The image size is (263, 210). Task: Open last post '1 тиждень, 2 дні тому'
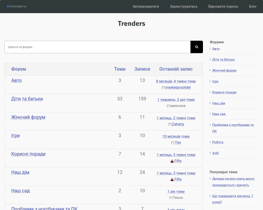pyautogui.click(x=176, y=100)
